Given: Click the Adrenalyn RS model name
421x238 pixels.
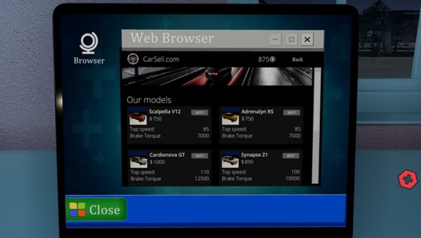Looking at the screenshot, I should point(257,111).
